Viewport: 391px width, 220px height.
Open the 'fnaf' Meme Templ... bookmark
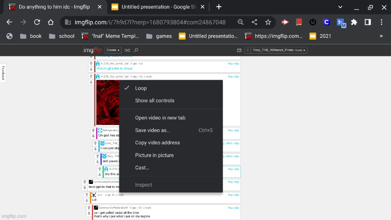coord(110,36)
